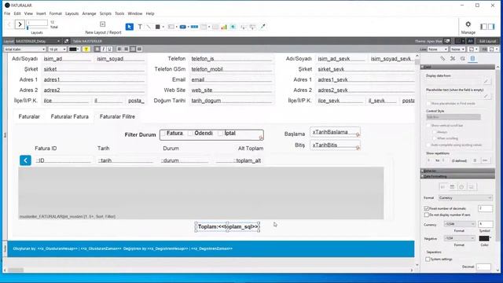Click the New Layout / Report icon

(103, 24)
